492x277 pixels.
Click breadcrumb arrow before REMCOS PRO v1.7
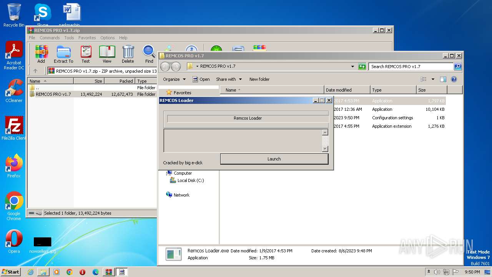(x=197, y=66)
